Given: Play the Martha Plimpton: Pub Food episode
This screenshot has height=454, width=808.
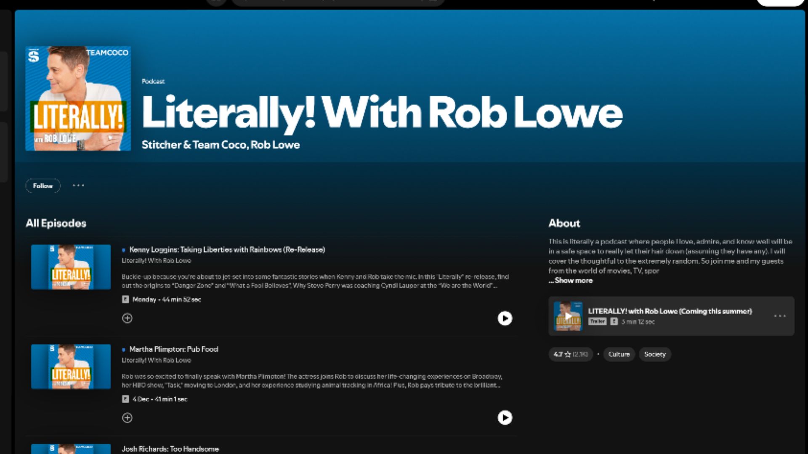Looking at the screenshot, I should coord(505,418).
